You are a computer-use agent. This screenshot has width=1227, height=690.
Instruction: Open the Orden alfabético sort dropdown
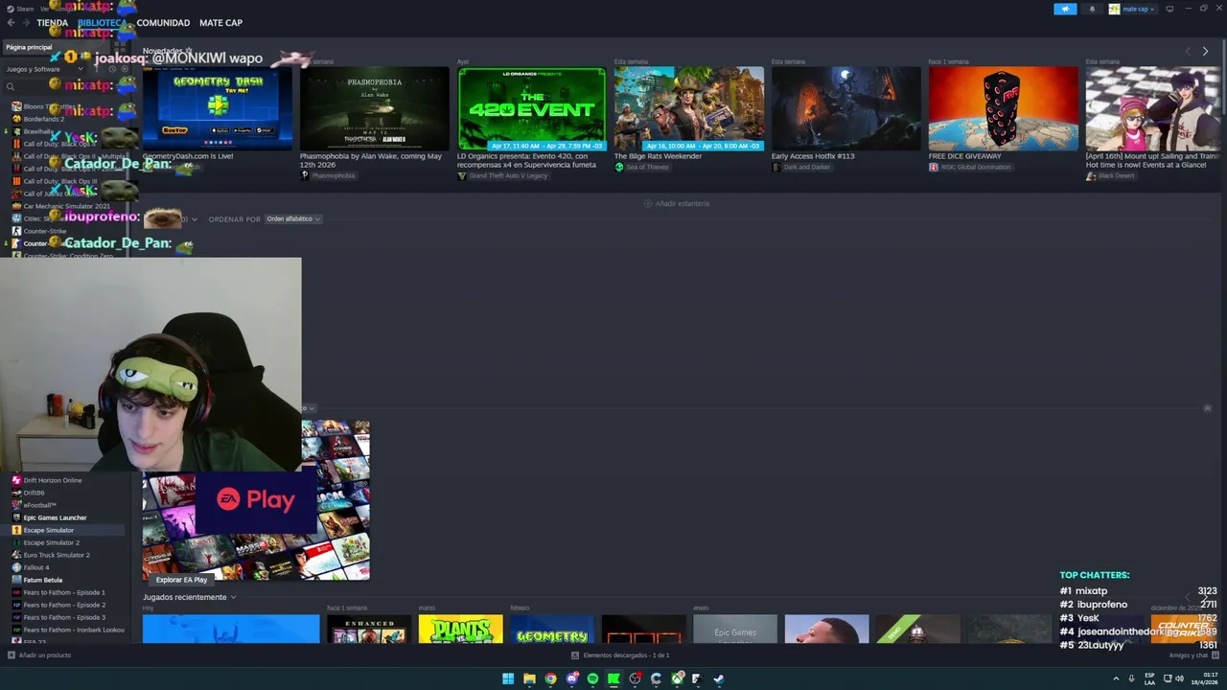tap(292, 219)
